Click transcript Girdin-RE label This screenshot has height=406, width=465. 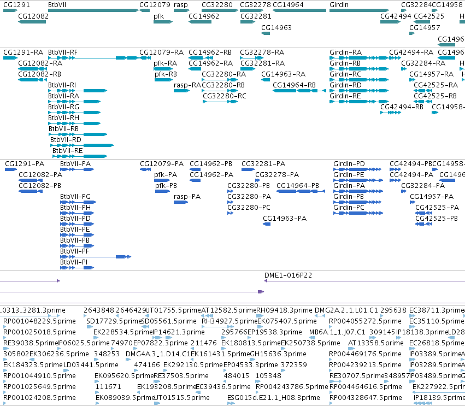(345, 96)
